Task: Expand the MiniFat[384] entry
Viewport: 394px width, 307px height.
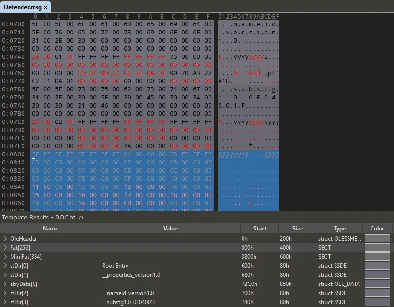Action: (5, 257)
